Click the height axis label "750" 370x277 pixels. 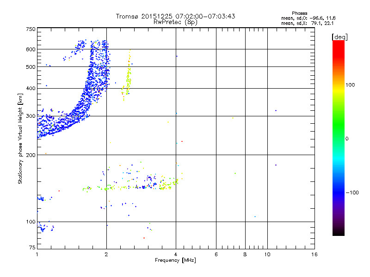click(31, 29)
